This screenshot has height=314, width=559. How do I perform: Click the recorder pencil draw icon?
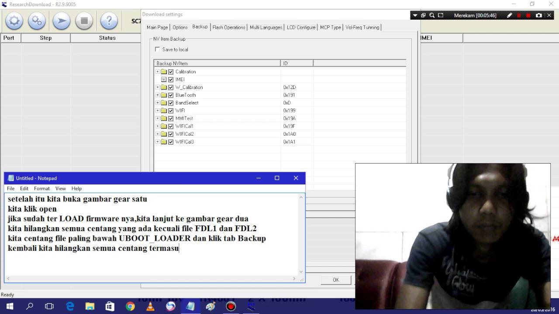[509, 15]
